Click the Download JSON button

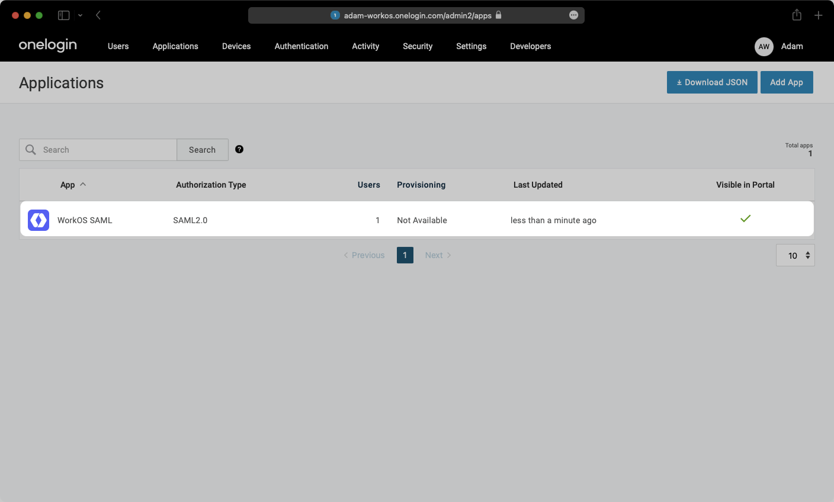tap(711, 82)
